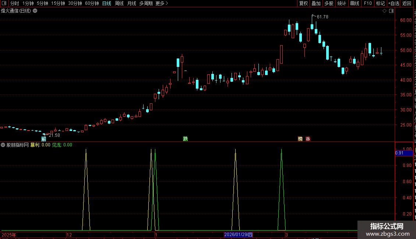
Task: Click the diamond icon above the chart
Action: (384, 11)
